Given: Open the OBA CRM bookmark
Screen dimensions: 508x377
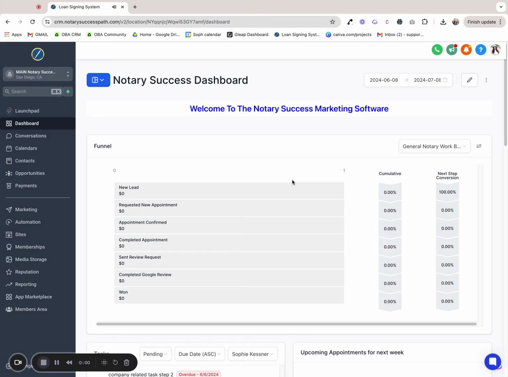Looking at the screenshot, I should pos(67,35).
